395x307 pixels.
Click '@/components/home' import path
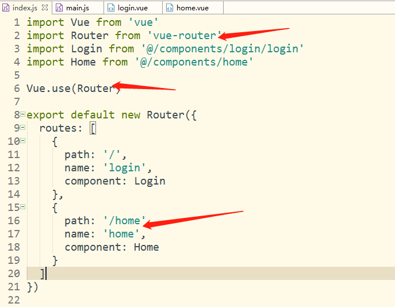(194, 62)
